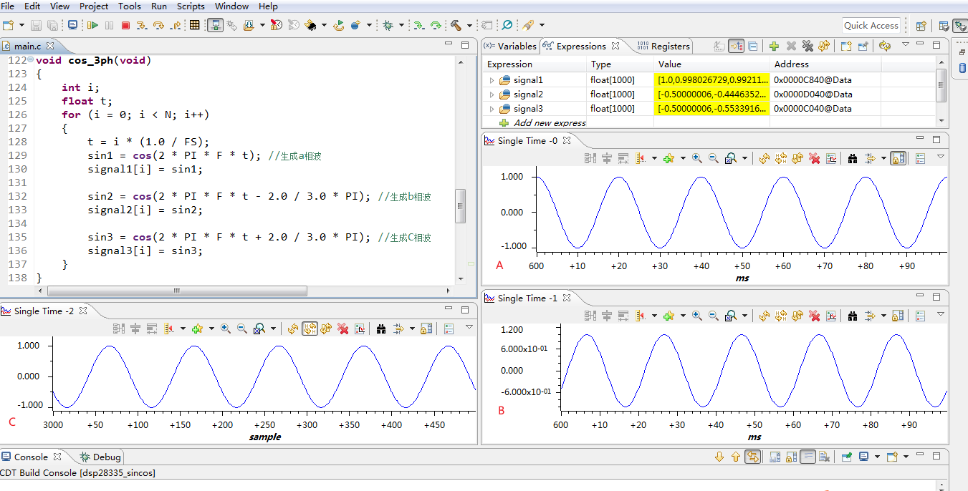Click binoculars icon in Single Time -1 toolbar
This screenshot has width=968, height=491.
click(853, 316)
